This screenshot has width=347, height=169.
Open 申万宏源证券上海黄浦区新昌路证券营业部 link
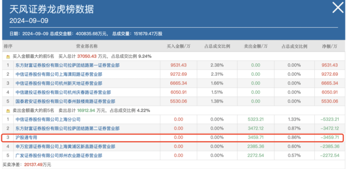point(65,147)
